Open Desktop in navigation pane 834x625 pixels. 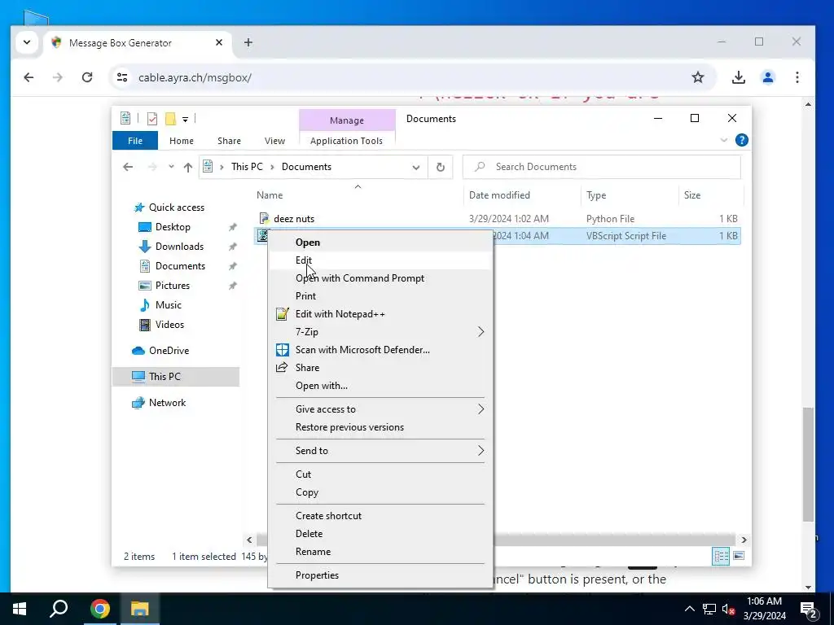pyautogui.click(x=173, y=227)
